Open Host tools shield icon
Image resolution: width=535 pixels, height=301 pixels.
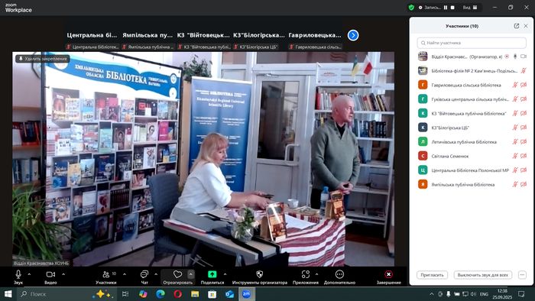click(x=259, y=274)
